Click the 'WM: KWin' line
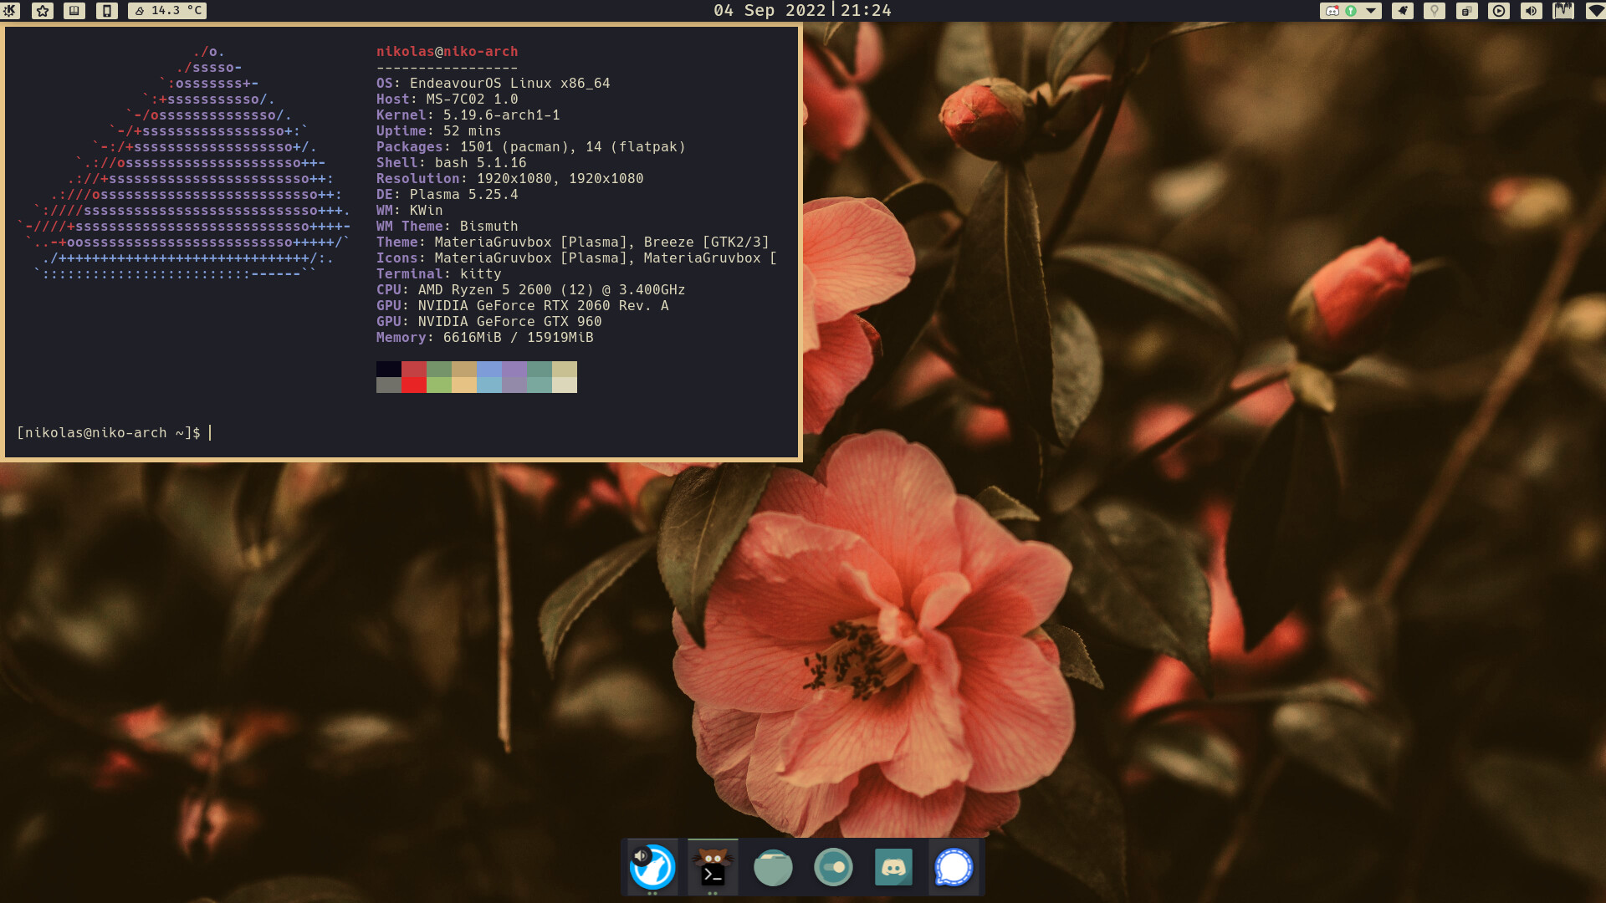The height and width of the screenshot is (903, 1606). coord(409,211)
